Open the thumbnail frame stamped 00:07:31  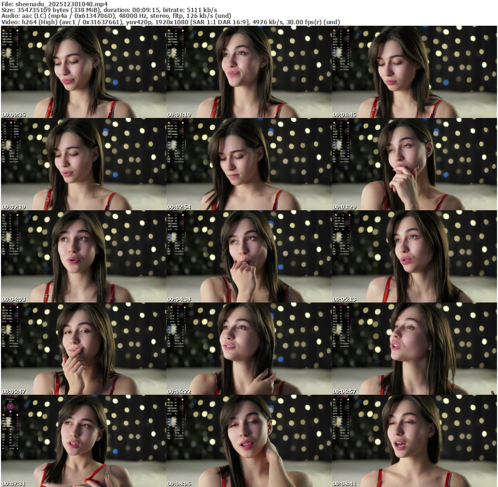click(x=84, y=441)
